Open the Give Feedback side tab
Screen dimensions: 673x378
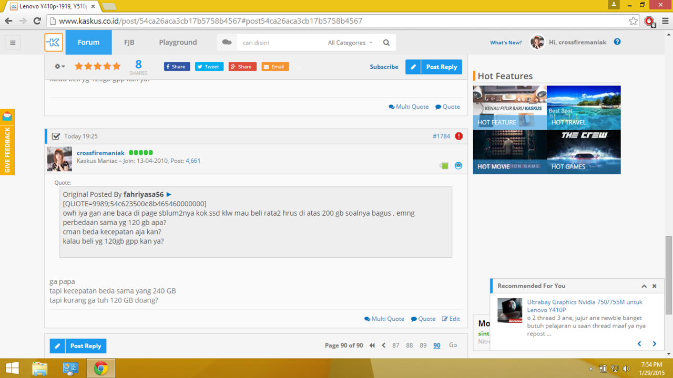pos(7,142)
